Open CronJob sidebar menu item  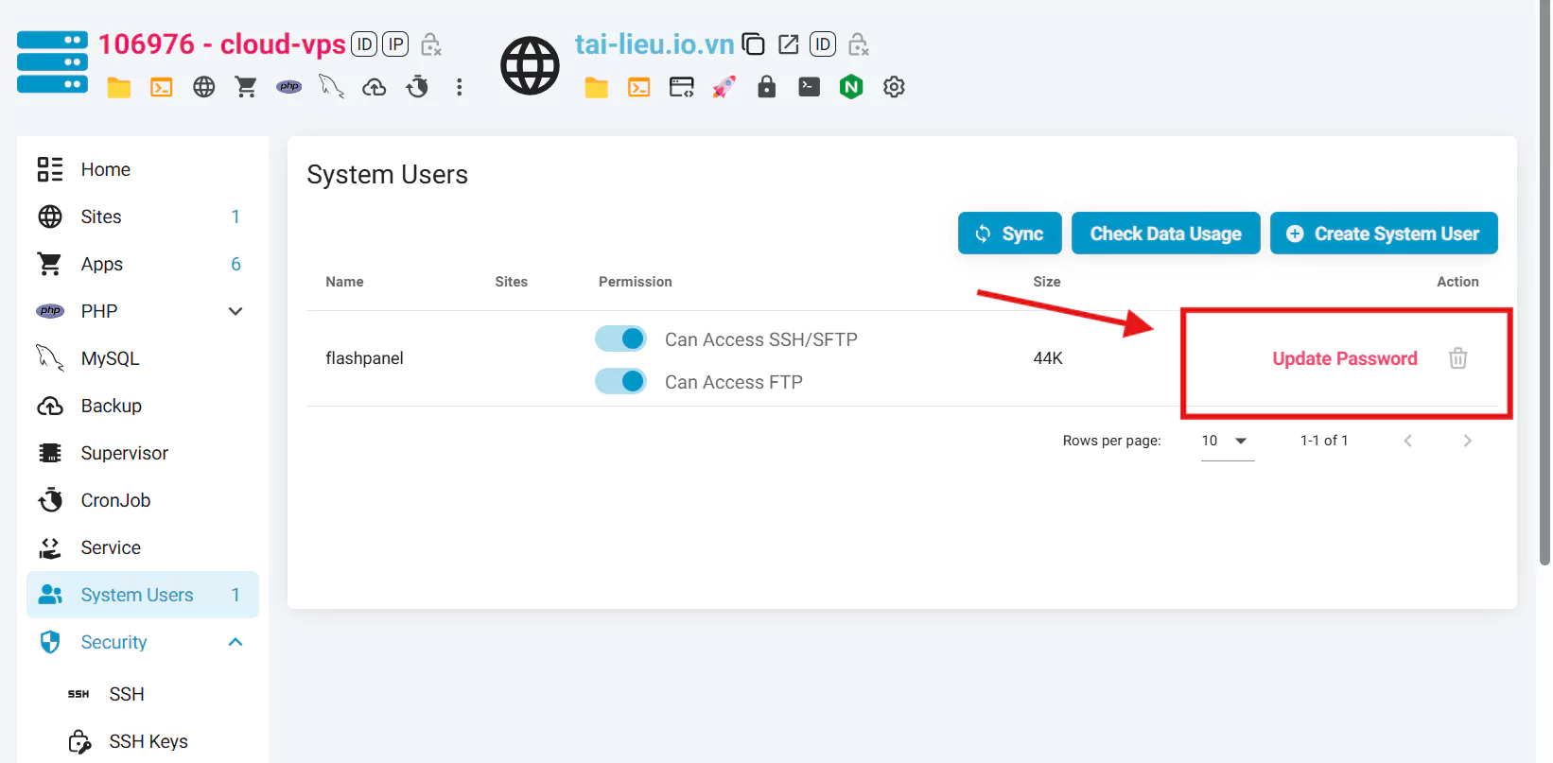point(115,500)
